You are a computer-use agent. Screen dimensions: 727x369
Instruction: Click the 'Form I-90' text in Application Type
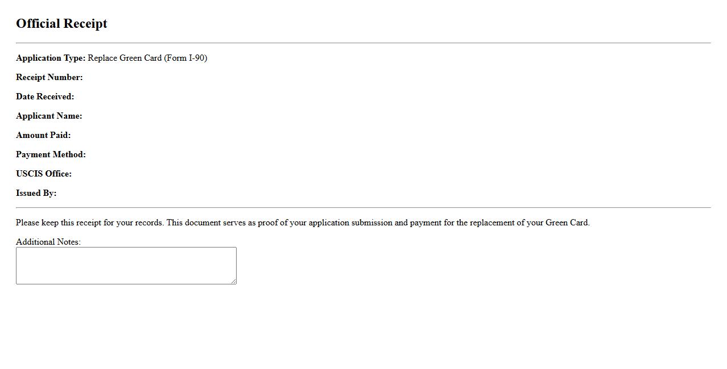pos(185,58)
